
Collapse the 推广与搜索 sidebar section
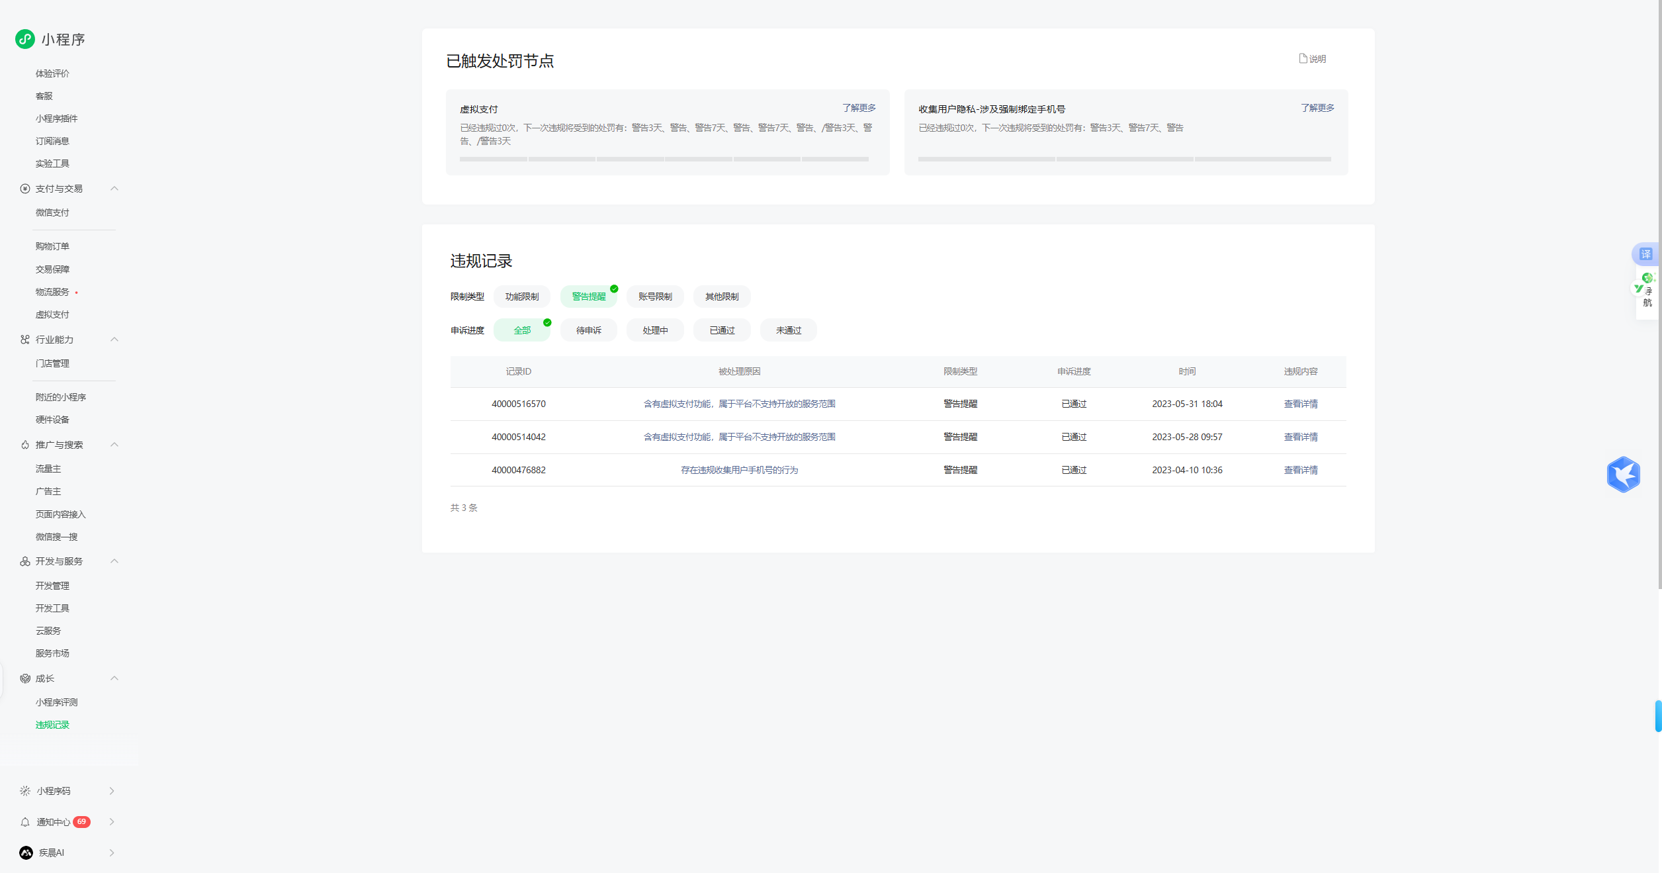(x=114, y=445)
